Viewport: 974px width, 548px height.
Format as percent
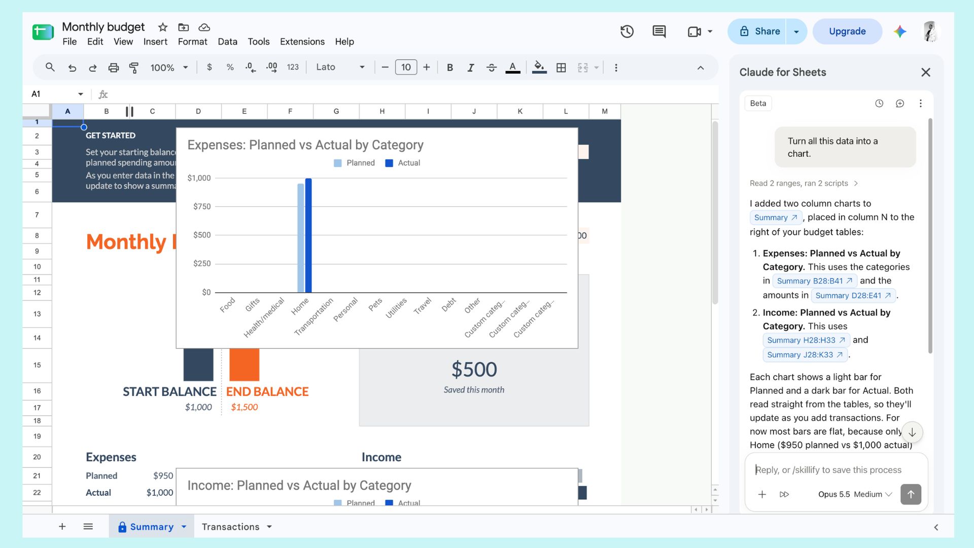click(x=230, y=67)
